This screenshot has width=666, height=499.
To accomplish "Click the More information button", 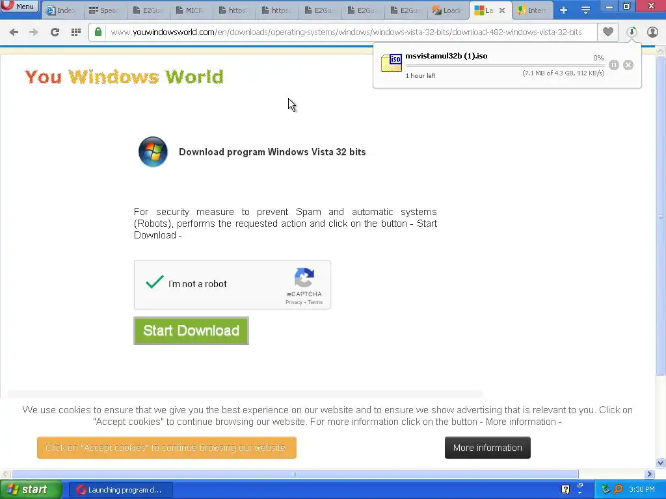I will click(x=488, y=448).
